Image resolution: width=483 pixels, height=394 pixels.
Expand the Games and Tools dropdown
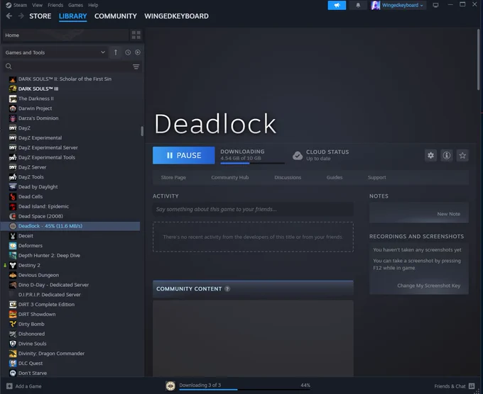(55, 52)
